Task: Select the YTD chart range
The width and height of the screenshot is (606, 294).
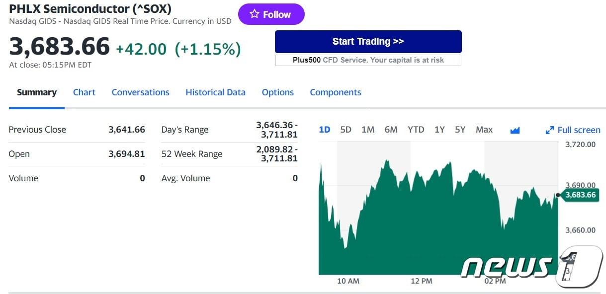Action: point(416,130)
